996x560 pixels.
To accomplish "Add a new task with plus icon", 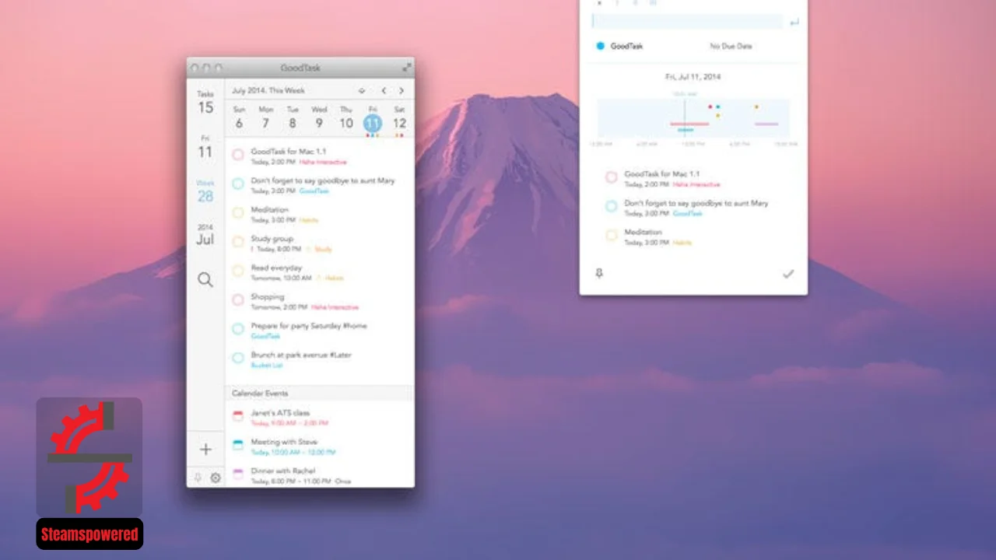I will [x=205, y=449].
